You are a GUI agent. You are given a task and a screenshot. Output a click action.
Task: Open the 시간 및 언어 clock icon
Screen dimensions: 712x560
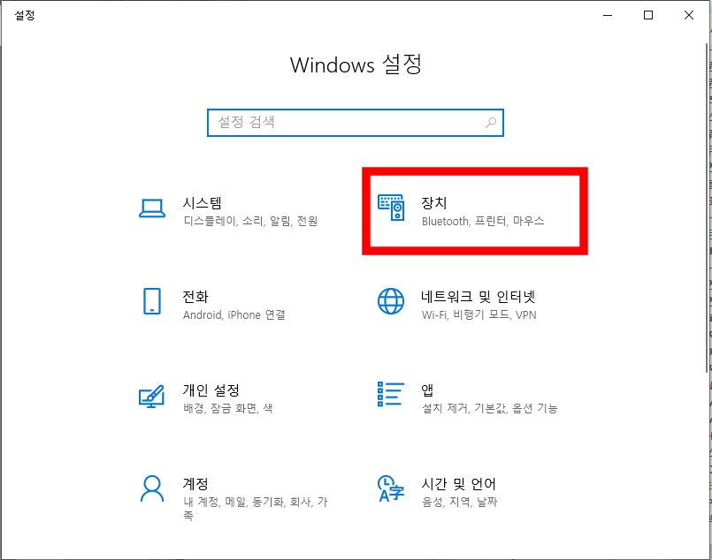391,488
